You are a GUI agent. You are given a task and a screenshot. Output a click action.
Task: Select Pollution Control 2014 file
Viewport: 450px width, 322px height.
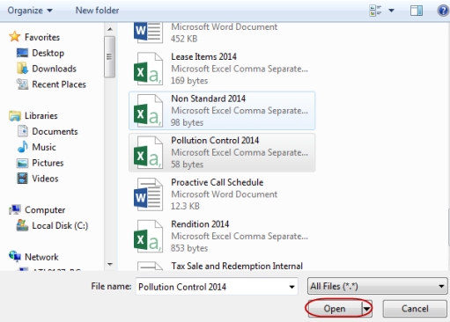[222, 152]
